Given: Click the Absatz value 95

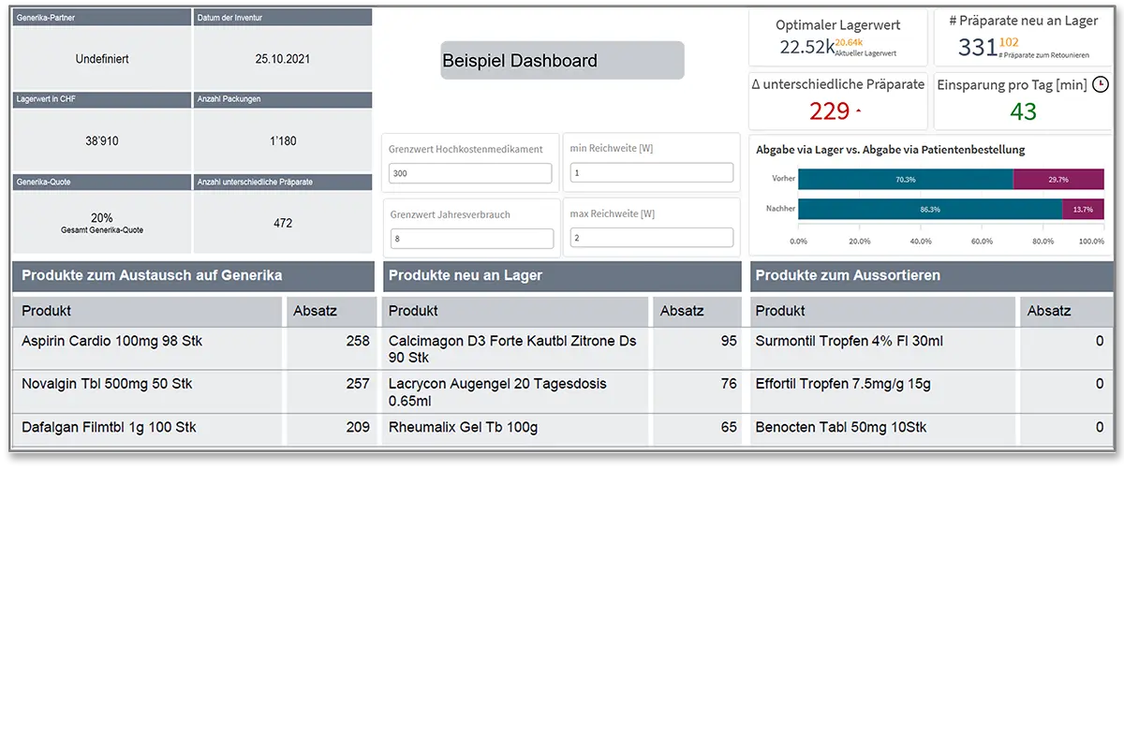Looking at the screenshot, I should (729, 341).
